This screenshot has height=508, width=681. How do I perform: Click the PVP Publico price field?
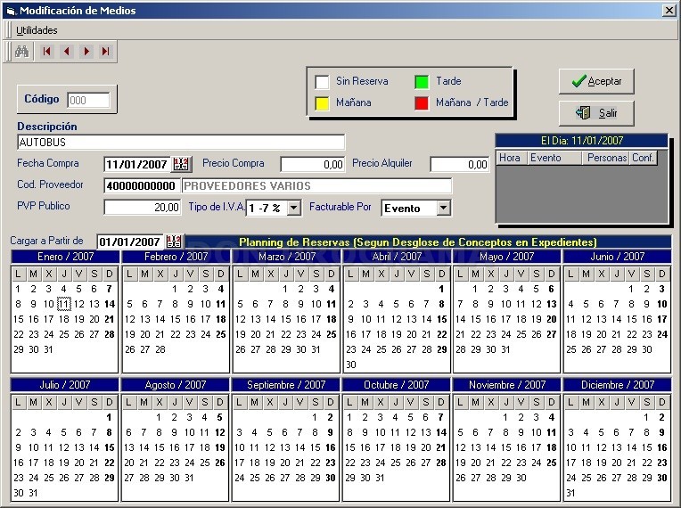click(x=142, y=207)
